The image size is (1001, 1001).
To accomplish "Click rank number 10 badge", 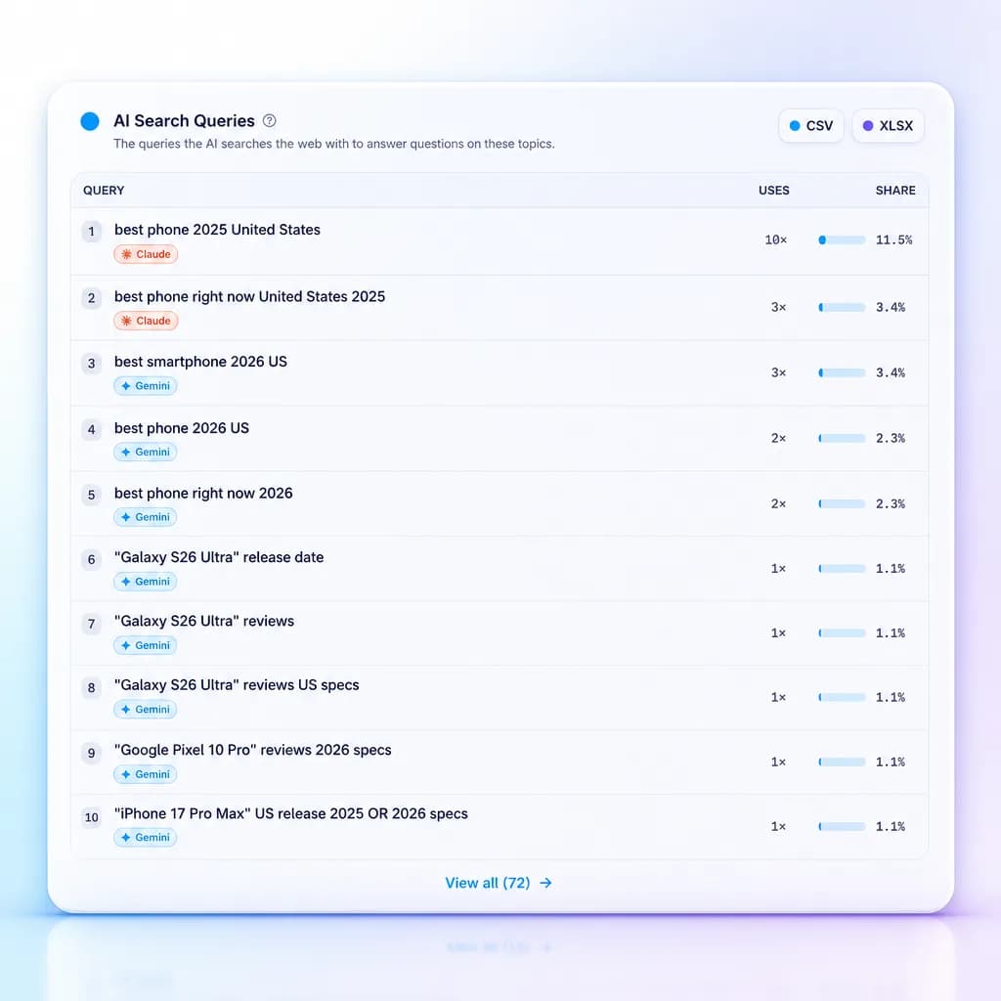I will tap(91, 817).
